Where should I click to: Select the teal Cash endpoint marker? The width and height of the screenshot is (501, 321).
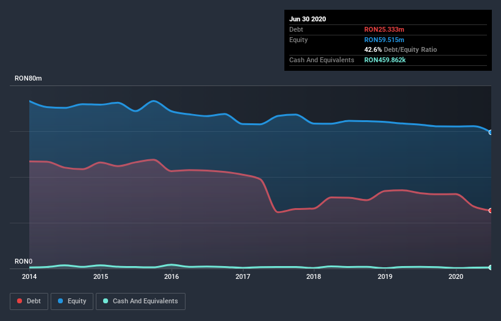(491, 267)
